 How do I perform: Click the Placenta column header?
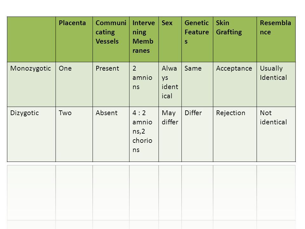(x=74, y=39)
